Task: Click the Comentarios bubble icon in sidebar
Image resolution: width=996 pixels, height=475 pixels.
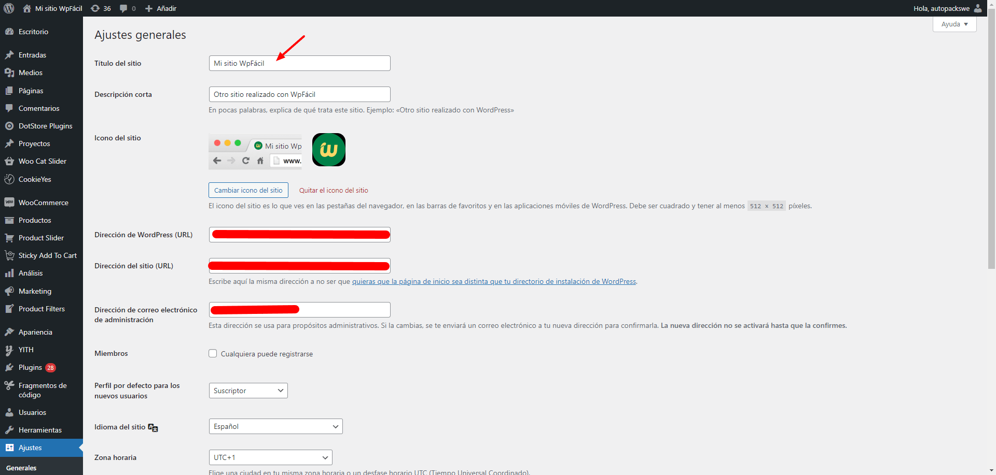Action: pos(9,108)
